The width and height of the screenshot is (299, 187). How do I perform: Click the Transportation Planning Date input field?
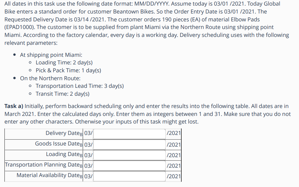pyautogui.click(x=129, y=165)
